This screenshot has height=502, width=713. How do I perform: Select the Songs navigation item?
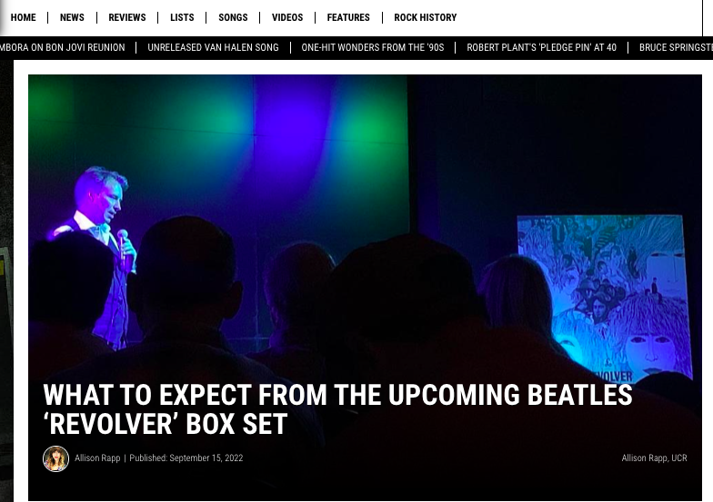[233, 17]
